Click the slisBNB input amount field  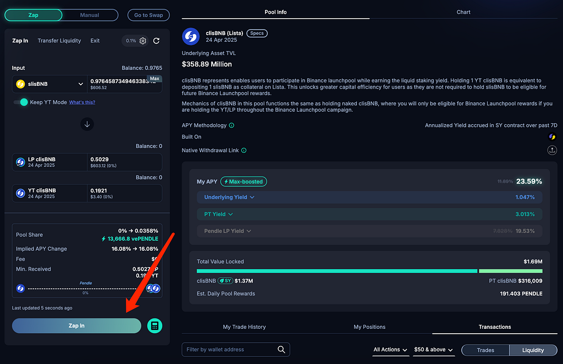click(124, 84)
